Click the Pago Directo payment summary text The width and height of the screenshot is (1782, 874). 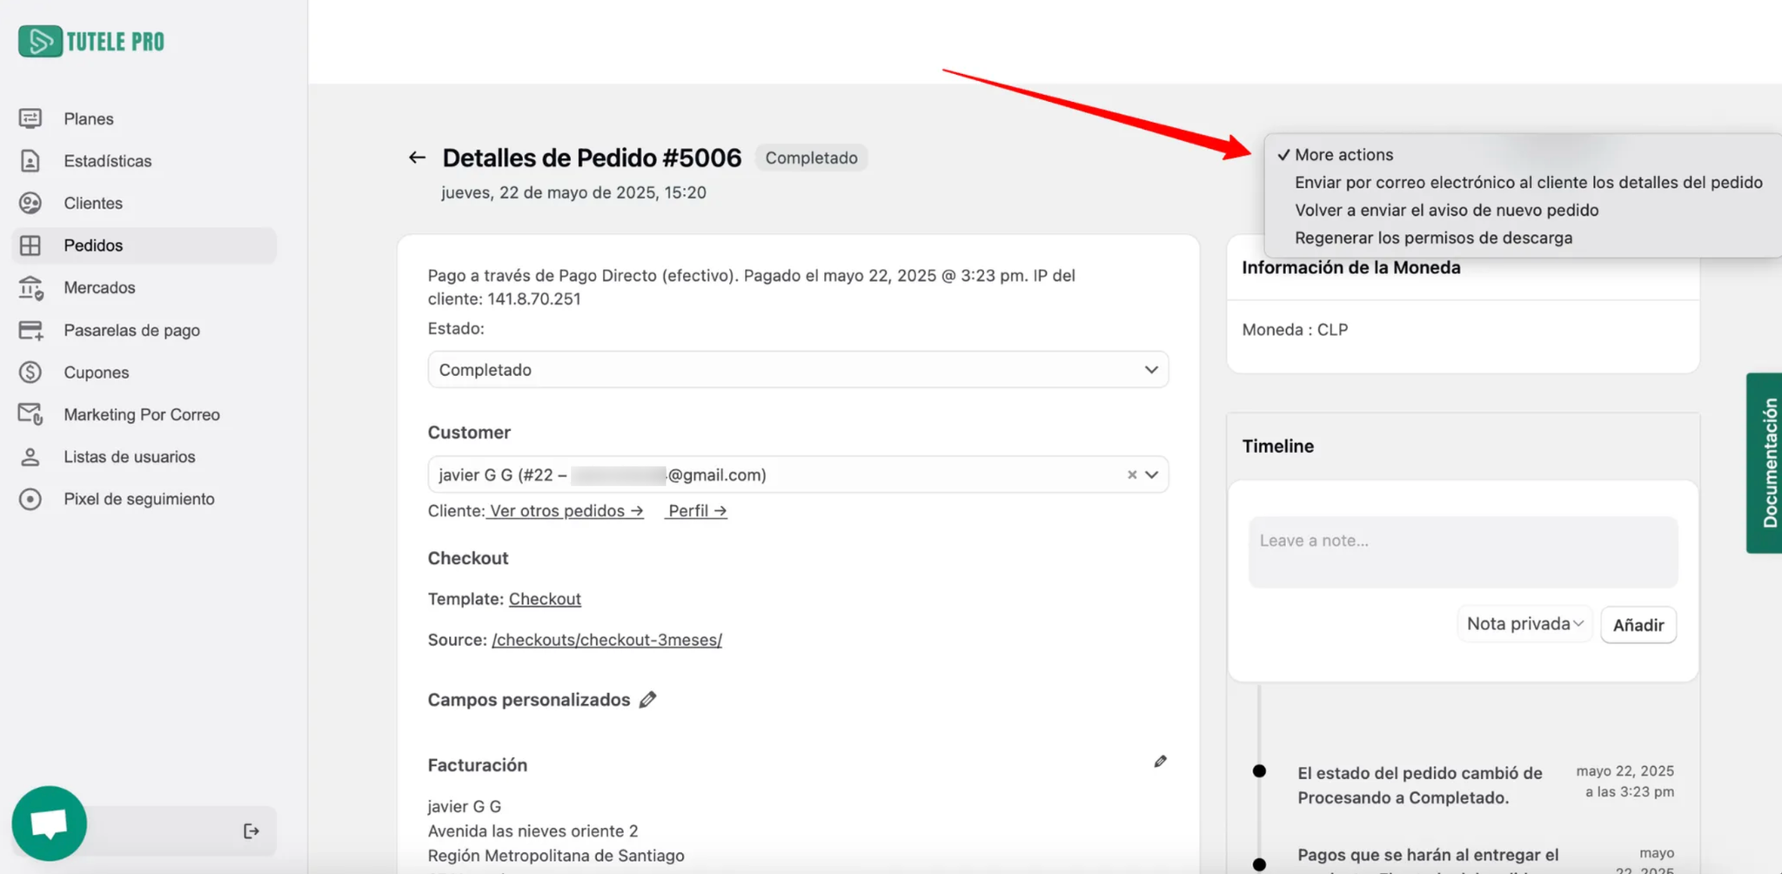752,287
